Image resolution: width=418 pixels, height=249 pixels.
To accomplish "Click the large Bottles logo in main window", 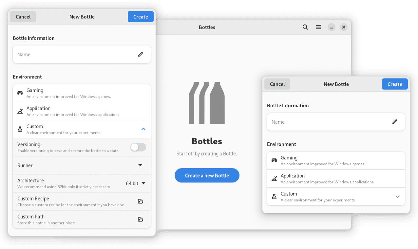I will tap(207, 103).
